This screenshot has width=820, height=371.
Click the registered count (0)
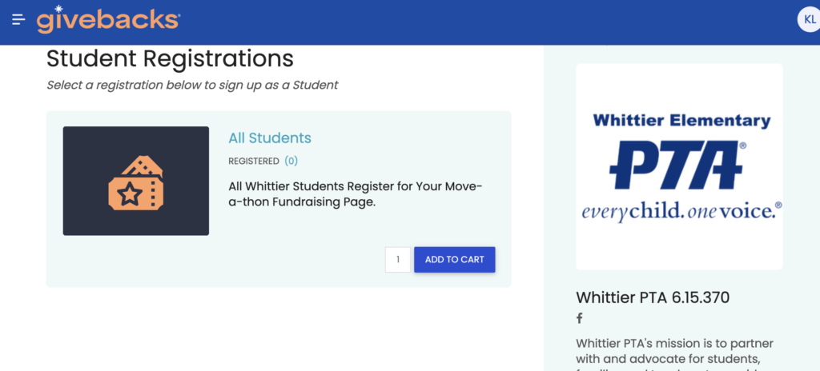tap(291, 161)
